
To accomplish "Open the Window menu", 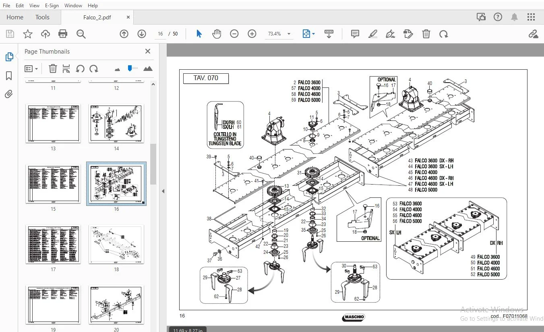I will click(73, 5).
